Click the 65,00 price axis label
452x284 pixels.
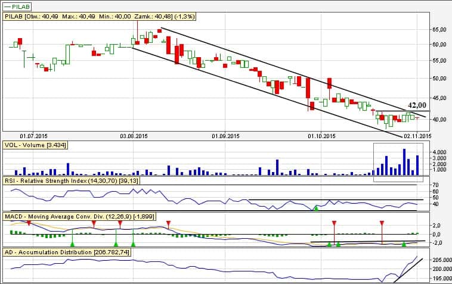(x=439, y=29)
